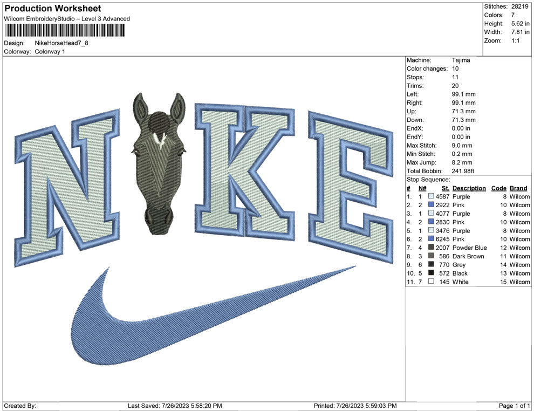
Task: Click the 'Printed: 7/26/2023 5:59:03 PM' footer
Action: click(355, 406)
